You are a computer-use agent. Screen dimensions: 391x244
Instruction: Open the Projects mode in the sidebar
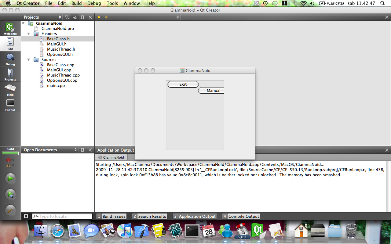pyautogui.click(x=10, y=74)
